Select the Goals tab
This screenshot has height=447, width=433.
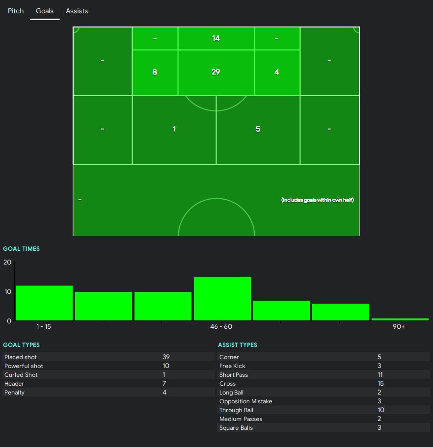pyautogui.click(x=45, y=11)
